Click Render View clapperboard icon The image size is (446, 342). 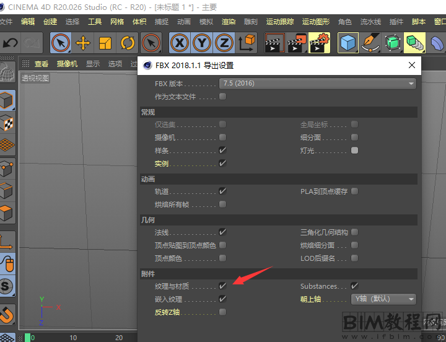275,43
